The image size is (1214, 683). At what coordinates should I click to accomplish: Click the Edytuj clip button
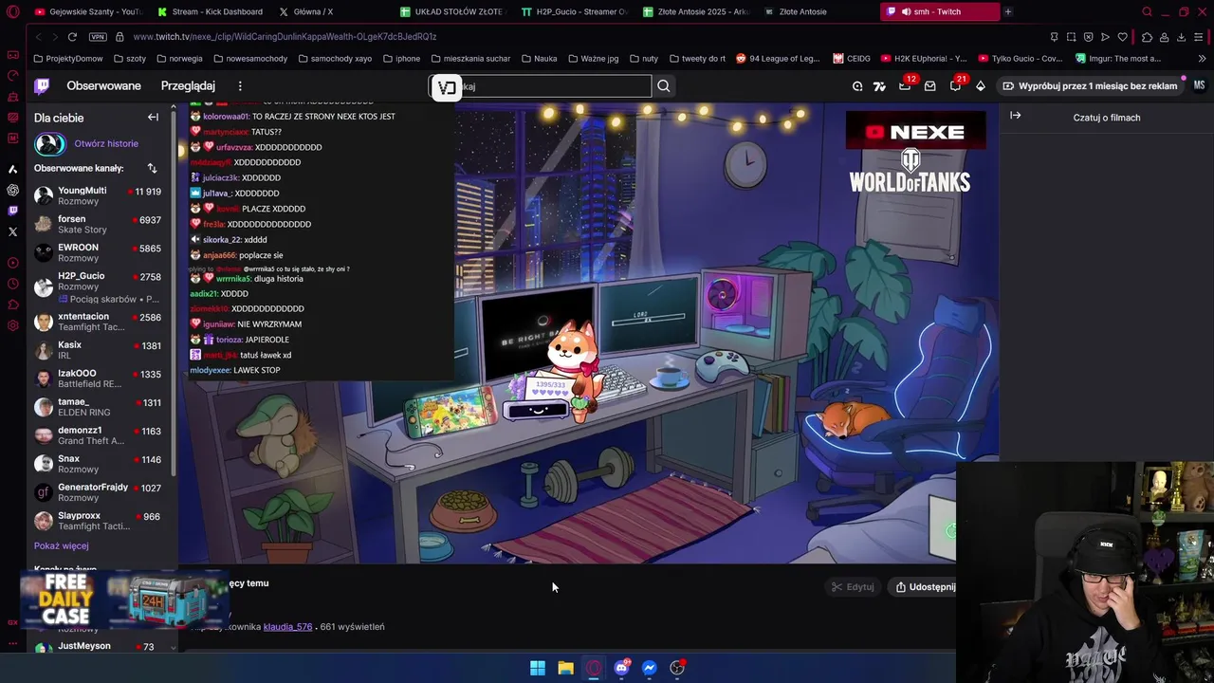853,587
